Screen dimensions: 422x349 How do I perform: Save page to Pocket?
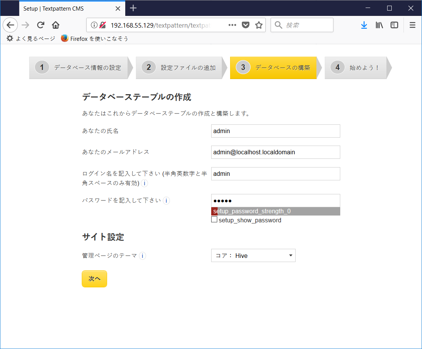tap(245, 25)
